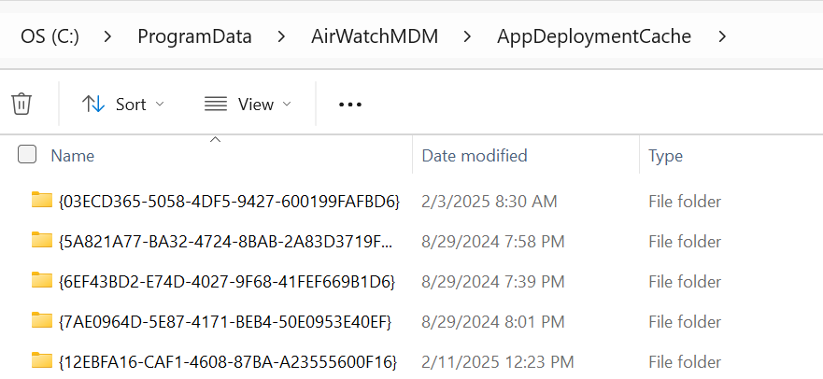This screenshot has width=823, height=379.
Task: Sort by the Date modified column
Action: click(x=475, y=156)
